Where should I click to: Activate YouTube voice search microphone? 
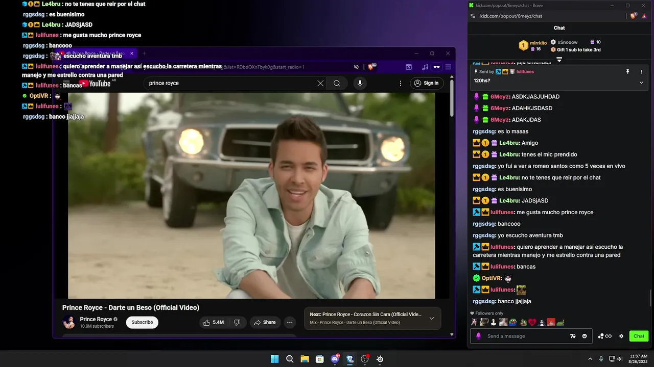(x=360, y=83)
